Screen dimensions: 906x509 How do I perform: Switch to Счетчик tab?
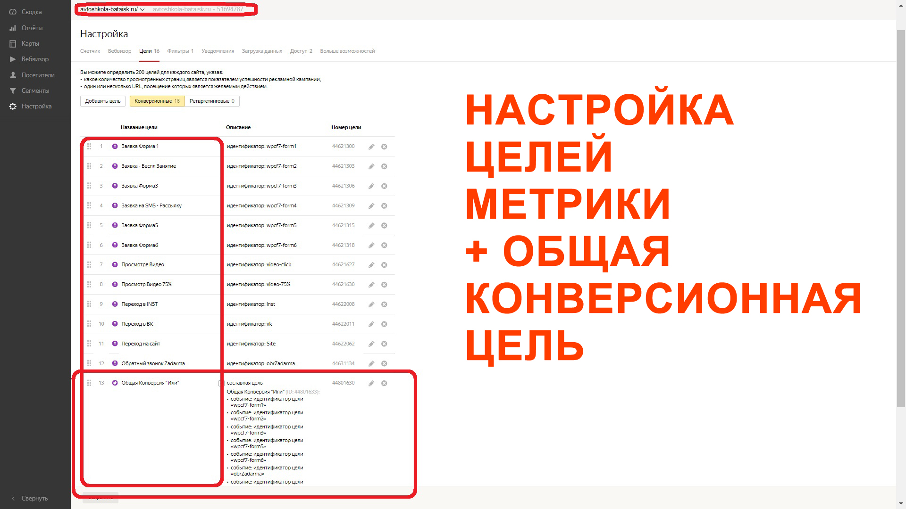pos(90,51)
